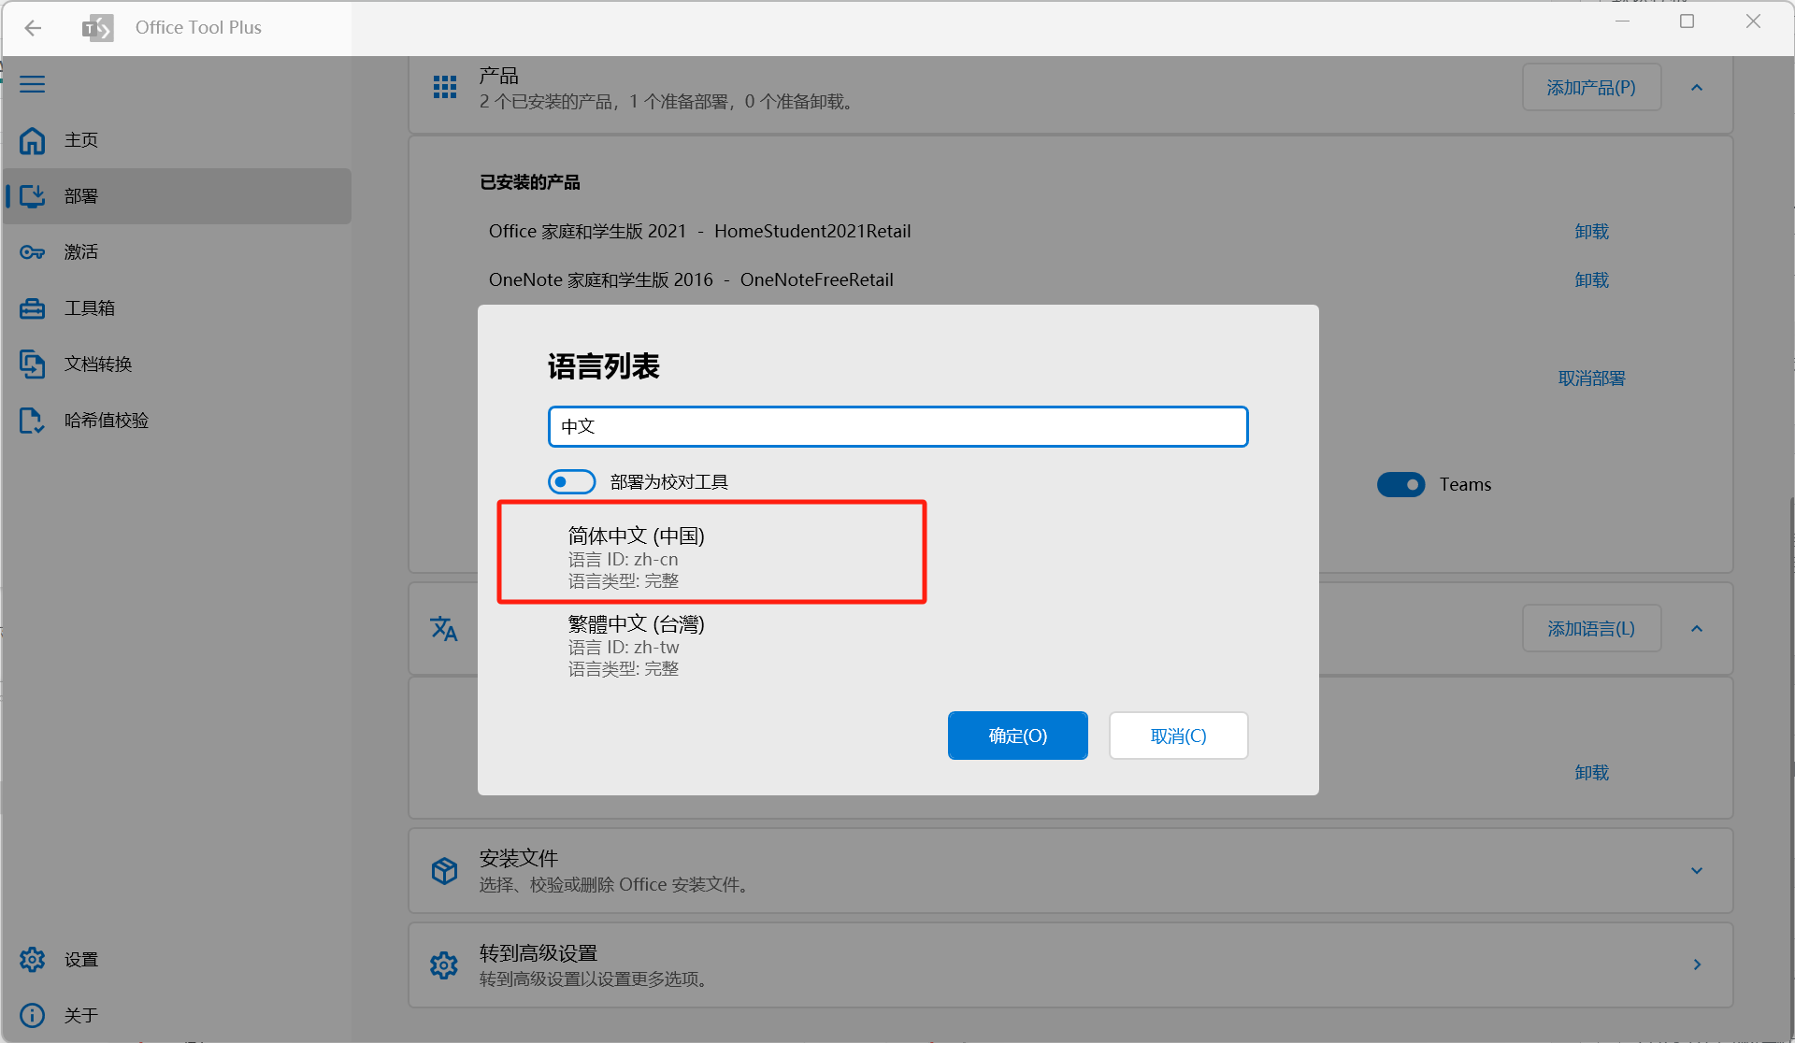Click the hash check icon beside 哈希值校验
The width and height of the screenshot is (1795, 1043).
33,421
